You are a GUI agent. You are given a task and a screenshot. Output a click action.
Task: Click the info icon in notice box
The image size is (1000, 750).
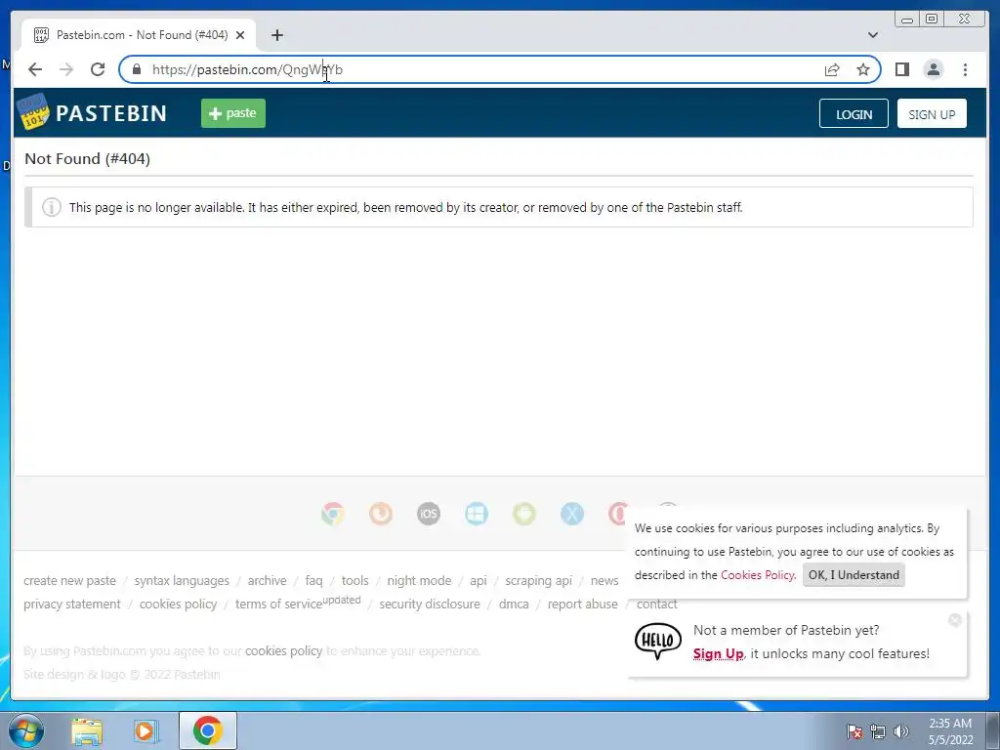point(52,207)
